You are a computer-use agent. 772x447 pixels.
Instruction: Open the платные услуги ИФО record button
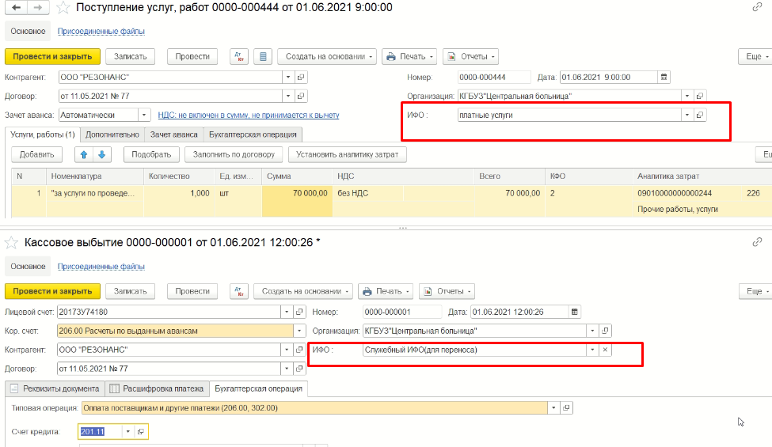(699, 115)
